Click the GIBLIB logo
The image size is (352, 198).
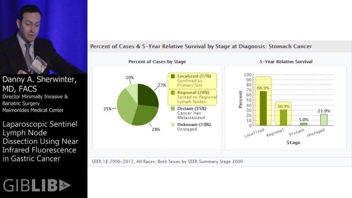37,185
